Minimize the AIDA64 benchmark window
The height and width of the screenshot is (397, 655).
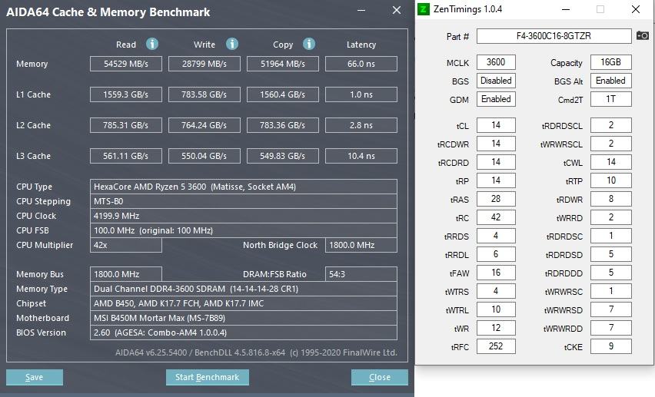click(361, 10)
